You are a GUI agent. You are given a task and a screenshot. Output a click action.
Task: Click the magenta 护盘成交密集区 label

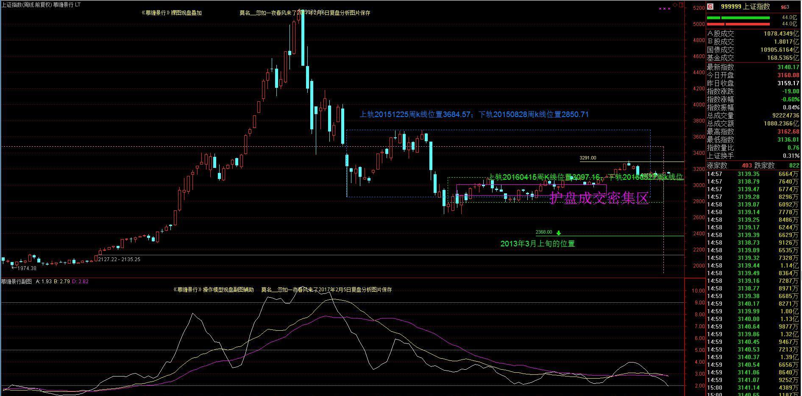599,198
